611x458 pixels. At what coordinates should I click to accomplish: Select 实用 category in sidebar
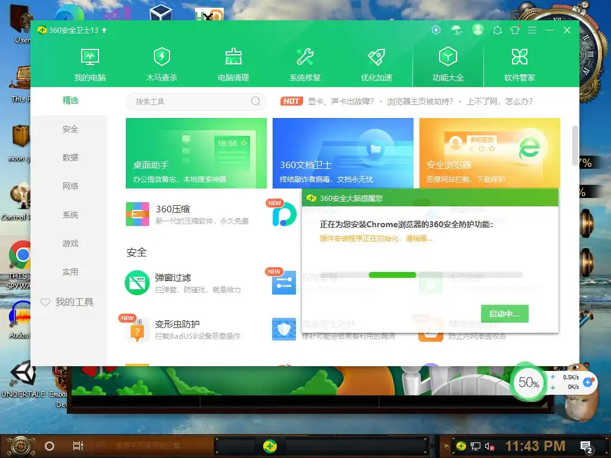[70, 272]
